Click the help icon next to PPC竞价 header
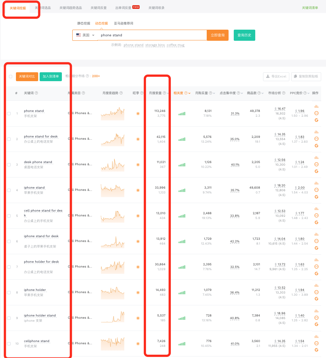The height and width of the screenshot is (358, 326). coord(305,93)
